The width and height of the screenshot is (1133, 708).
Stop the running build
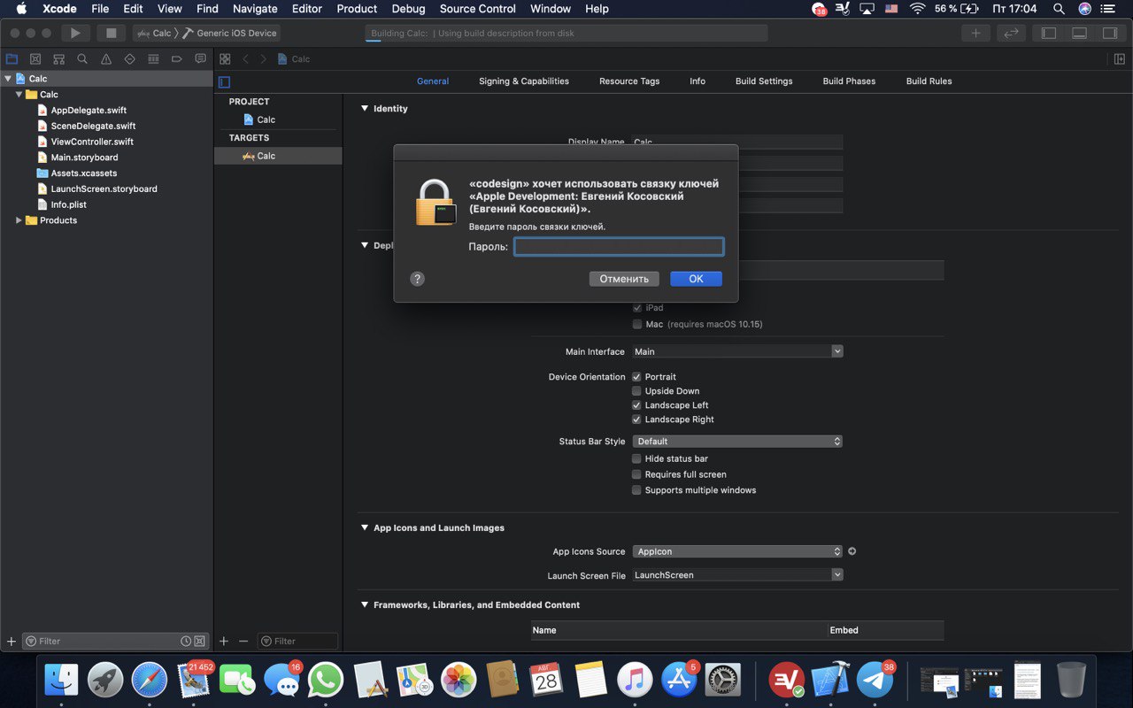(x=111, y=33)
